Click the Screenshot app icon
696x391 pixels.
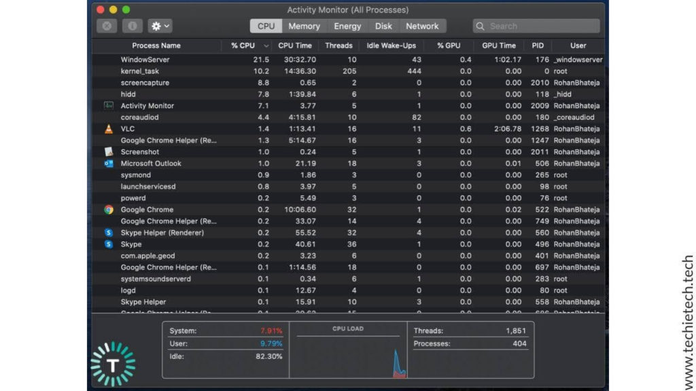[x=109, y=152]
